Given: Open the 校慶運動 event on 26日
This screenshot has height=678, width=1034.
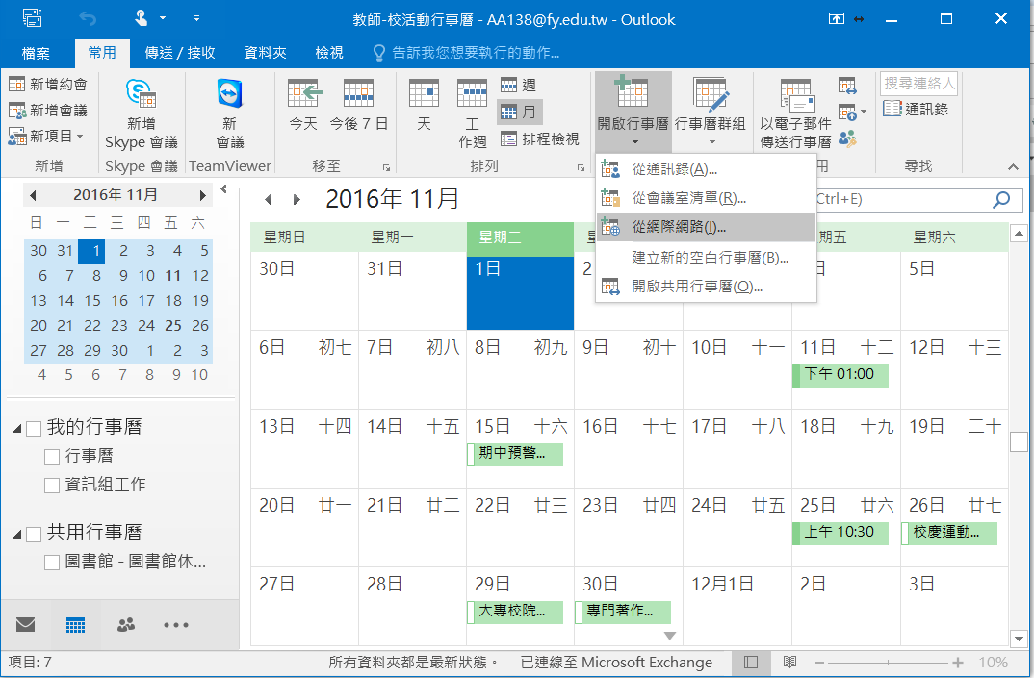Looking at the screenshot, I should 949,533.
